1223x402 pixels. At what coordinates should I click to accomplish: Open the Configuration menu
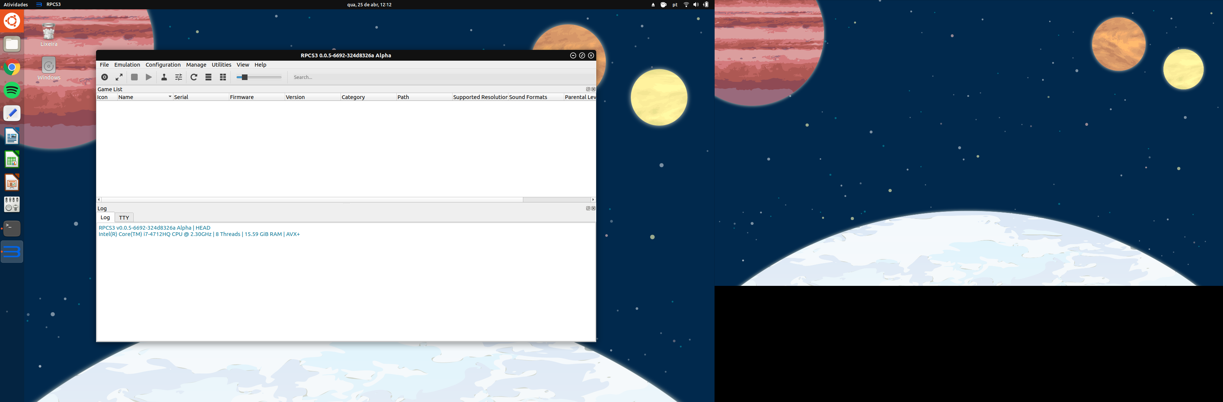pyautogui.click(x=163, y=65)
